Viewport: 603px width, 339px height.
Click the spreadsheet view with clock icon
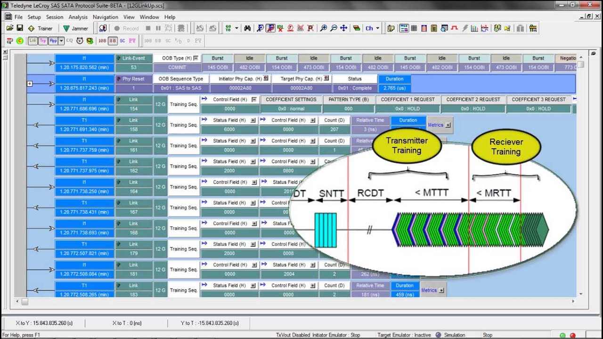tap(444, 28)
